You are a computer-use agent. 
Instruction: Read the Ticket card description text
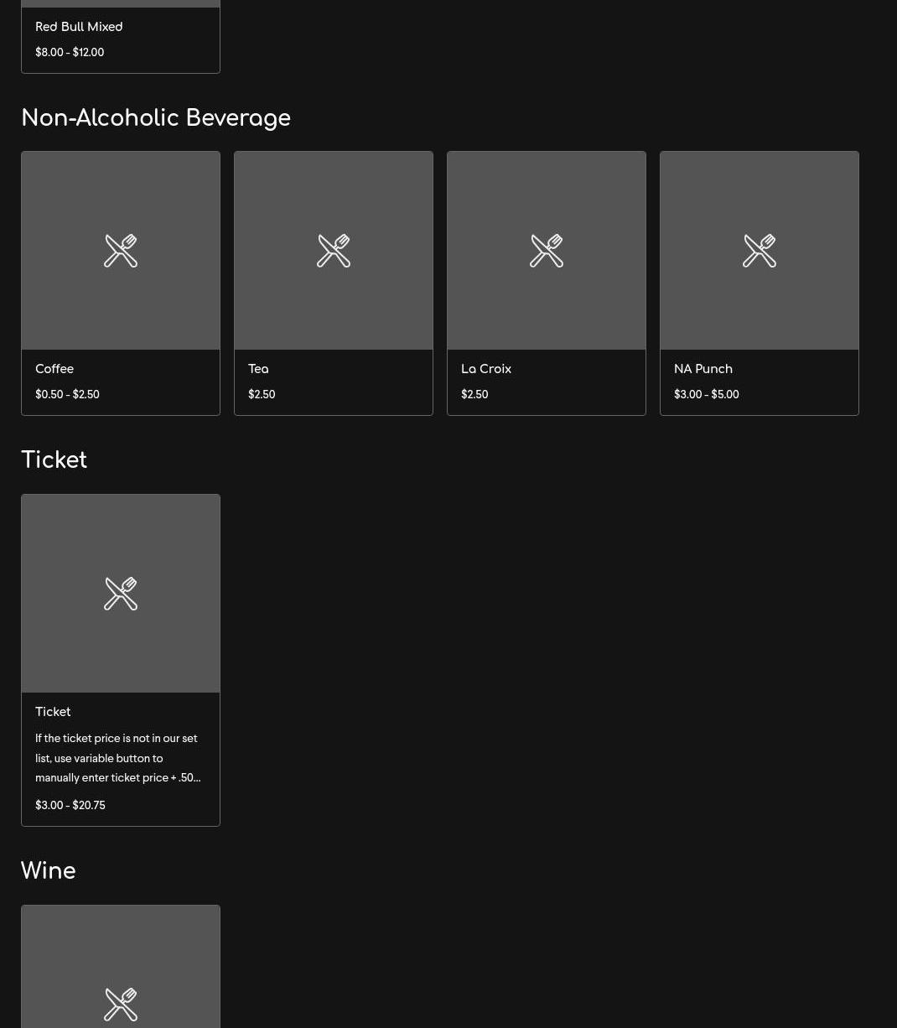[x=118, y=758]
